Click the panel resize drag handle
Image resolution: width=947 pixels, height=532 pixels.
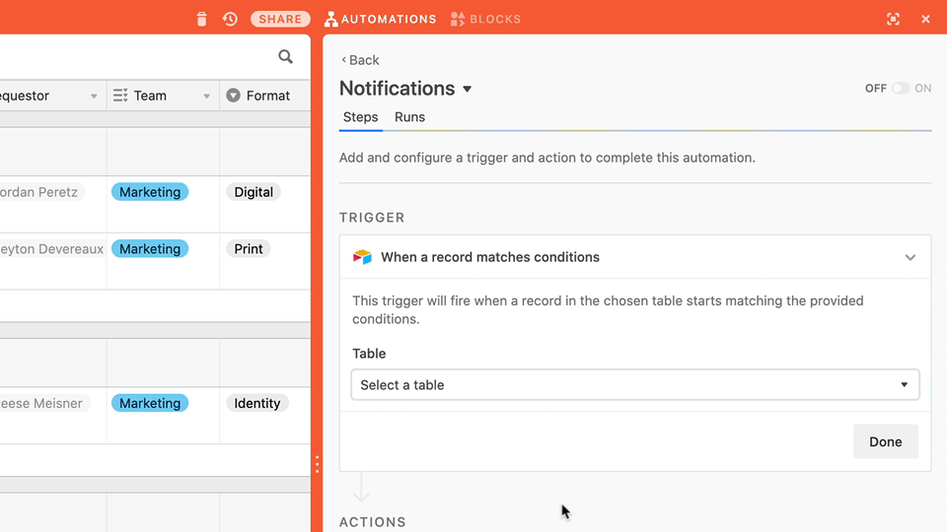tap(317, 464)
